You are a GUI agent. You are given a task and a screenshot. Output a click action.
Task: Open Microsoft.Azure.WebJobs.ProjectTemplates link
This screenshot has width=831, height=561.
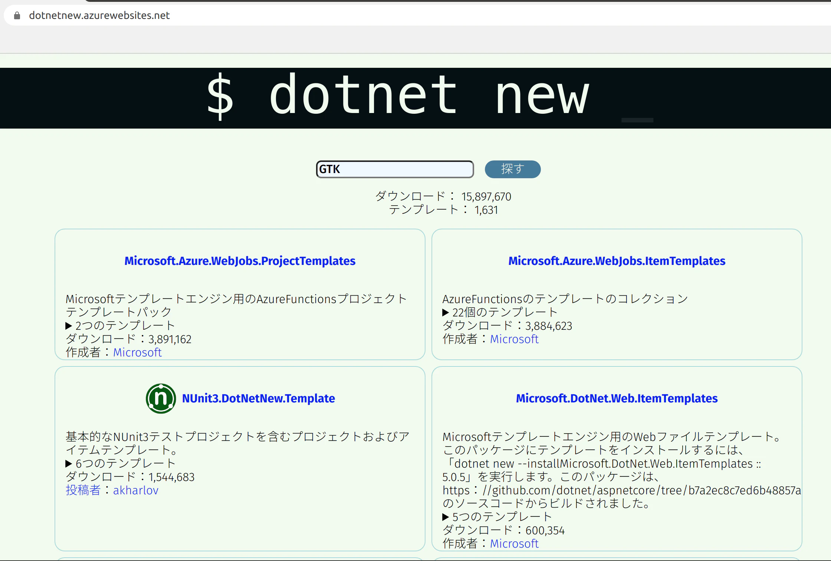pyautogui.click(x=240, y=261)
